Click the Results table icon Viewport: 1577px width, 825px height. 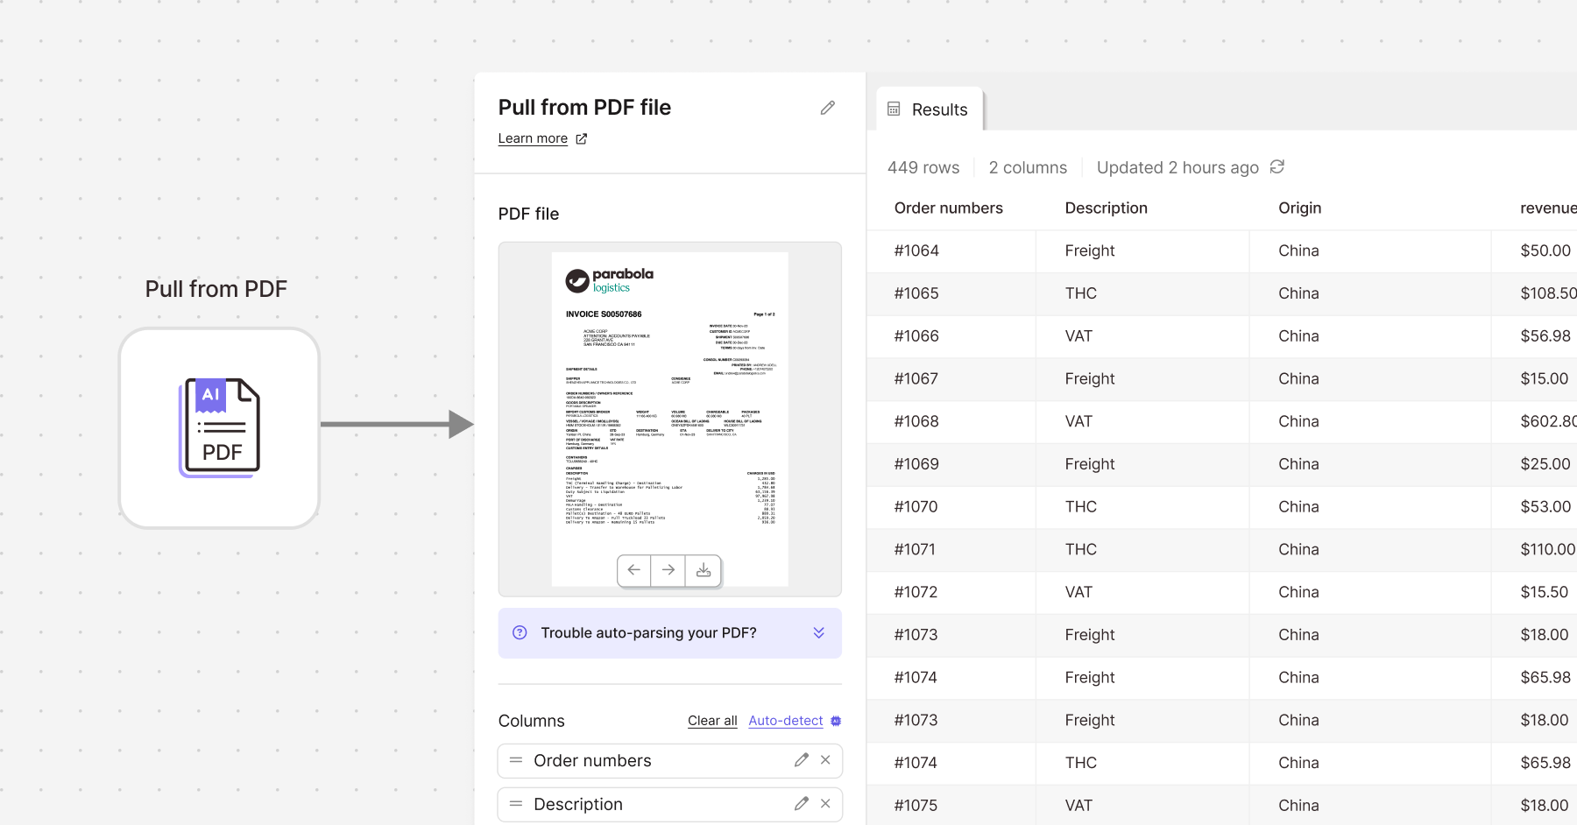(x=894, y=109)
